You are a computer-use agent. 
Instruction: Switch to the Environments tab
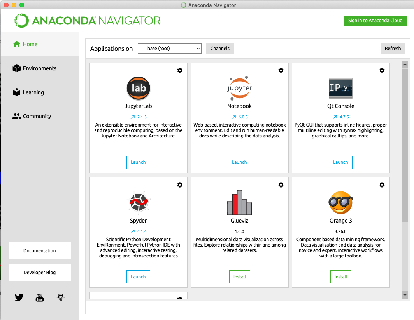click(x=40, y=68)
